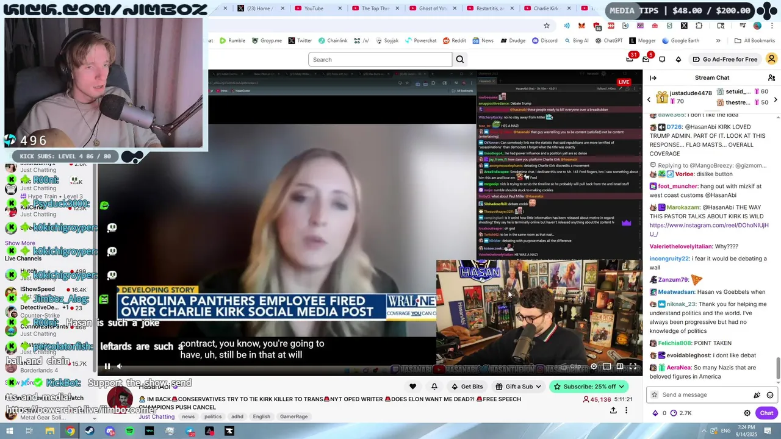The image size is (781, 439).
Task: Open the player settings gear
Action: coord(594,366)
